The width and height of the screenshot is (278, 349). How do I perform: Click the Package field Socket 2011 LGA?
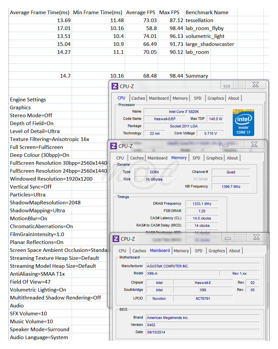184,126
